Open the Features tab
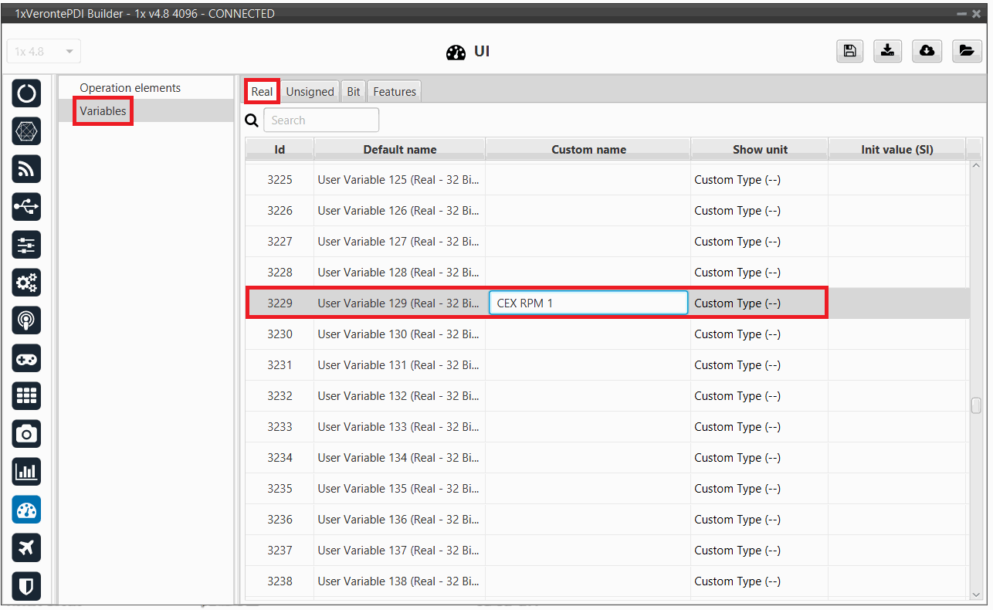Image resolution: width=993 pixels, height=610 pixels. coord(395,92)
